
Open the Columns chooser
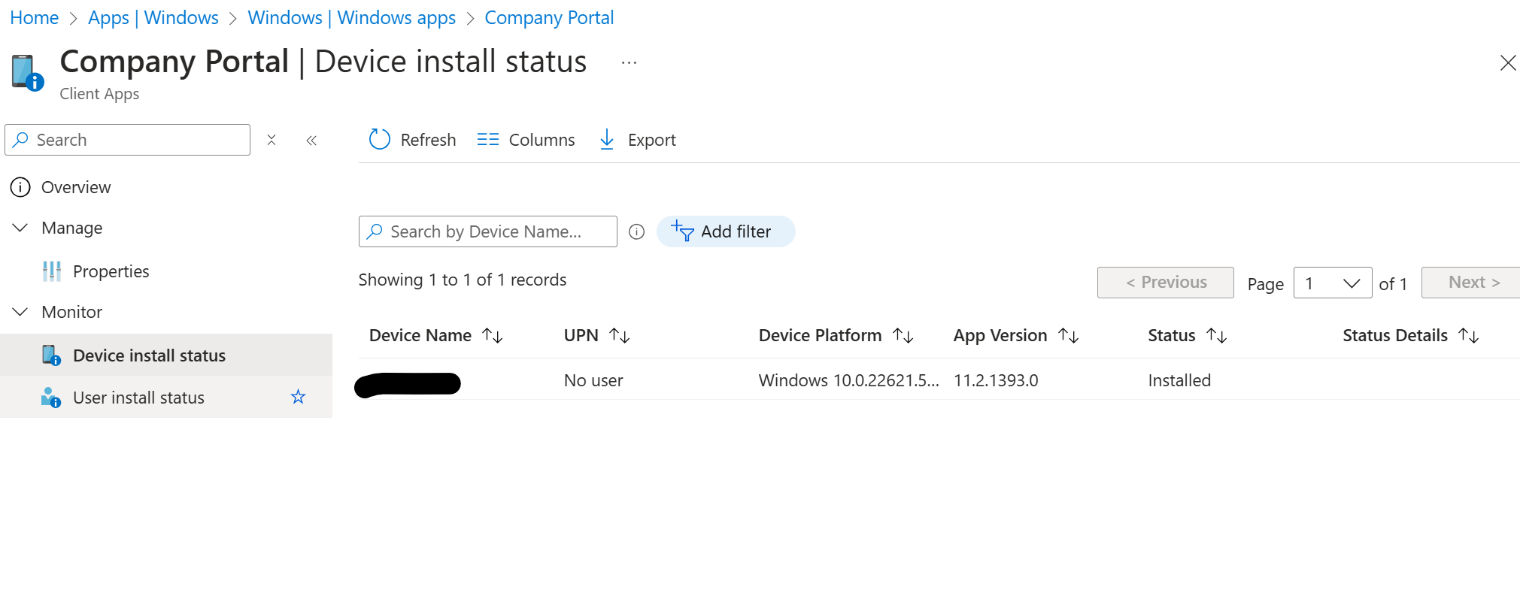point(526,140)
